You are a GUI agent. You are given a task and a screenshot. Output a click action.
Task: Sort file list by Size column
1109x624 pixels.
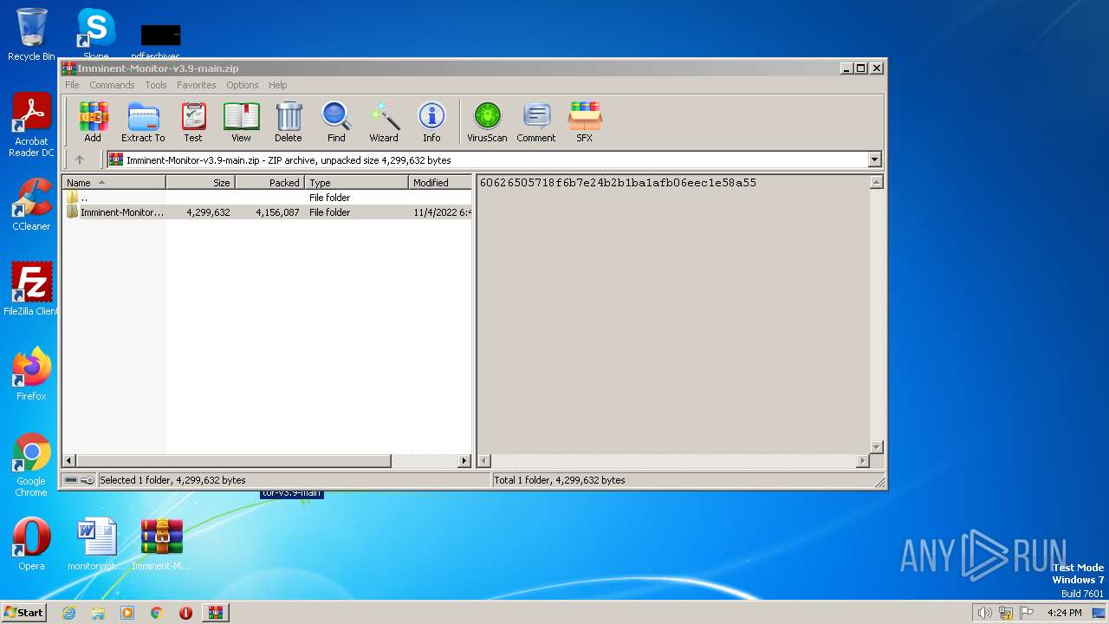(x=200, y=182)
